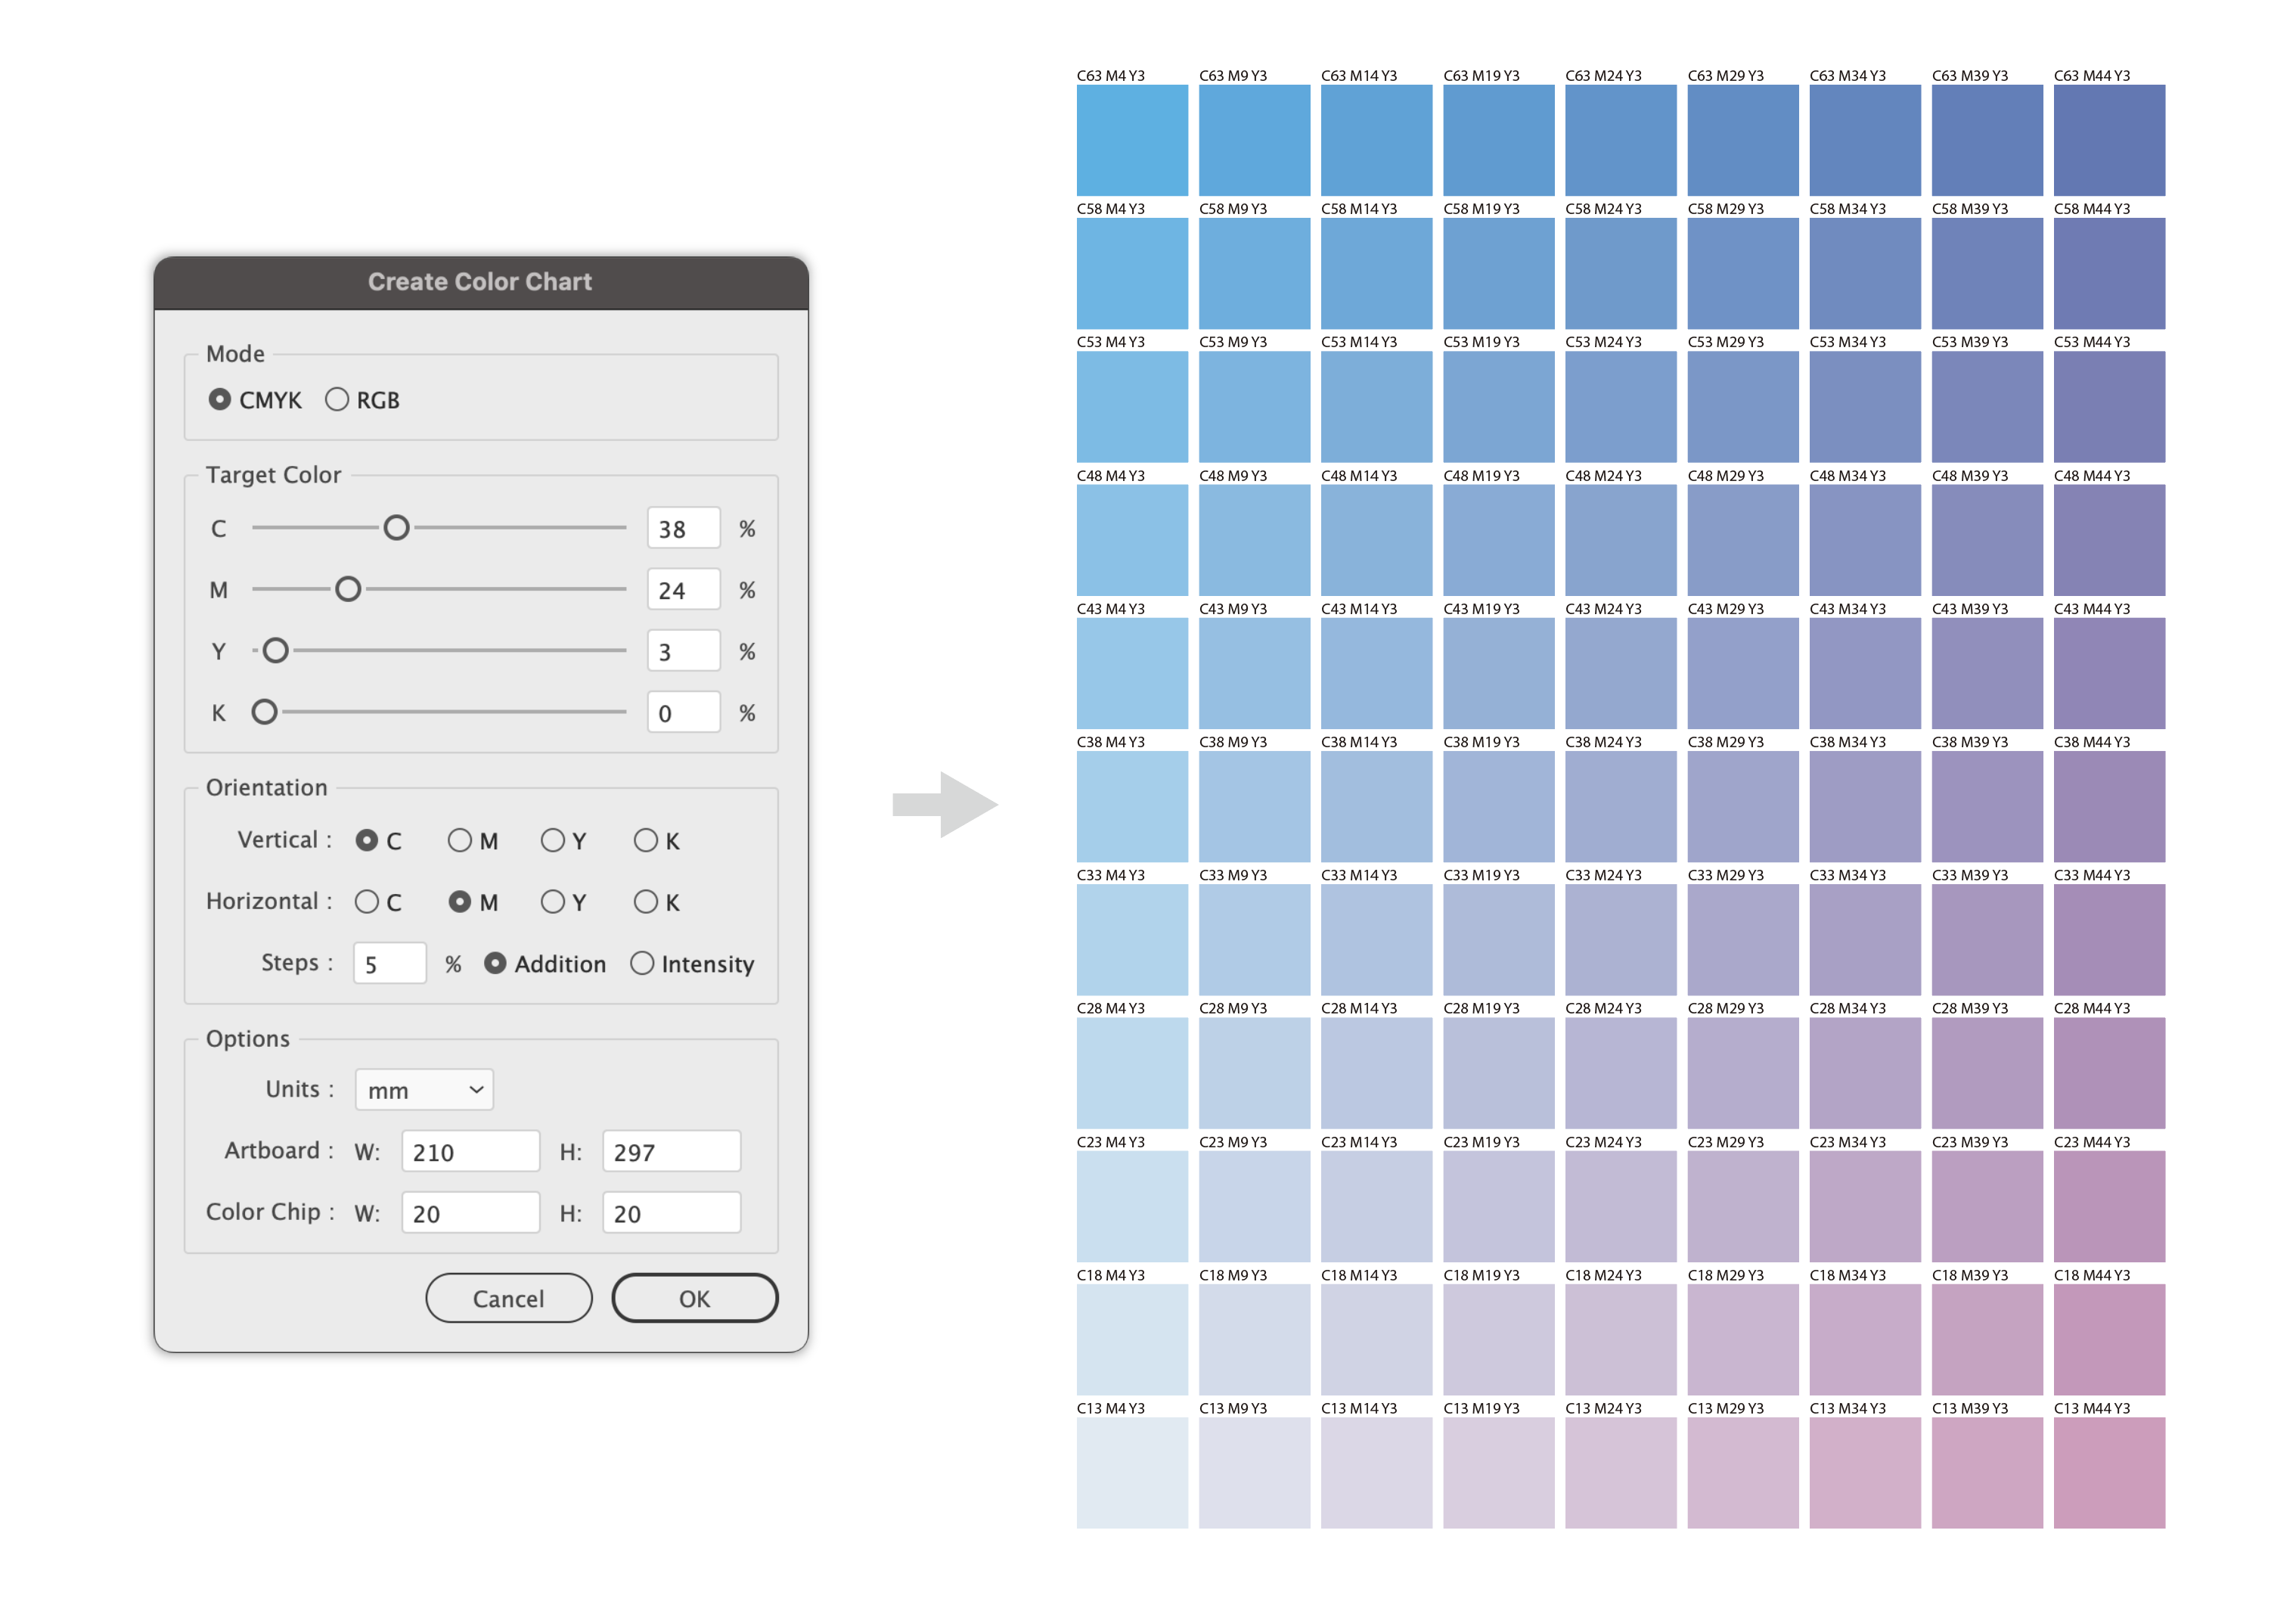Select the RGB mode radio button
Image resolution: width=2296 pixels, height=1611 pixels.
tap(337, 400)
